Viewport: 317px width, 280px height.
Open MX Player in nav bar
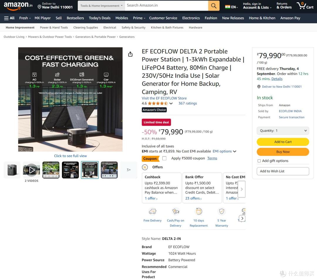tap(43, 18)
